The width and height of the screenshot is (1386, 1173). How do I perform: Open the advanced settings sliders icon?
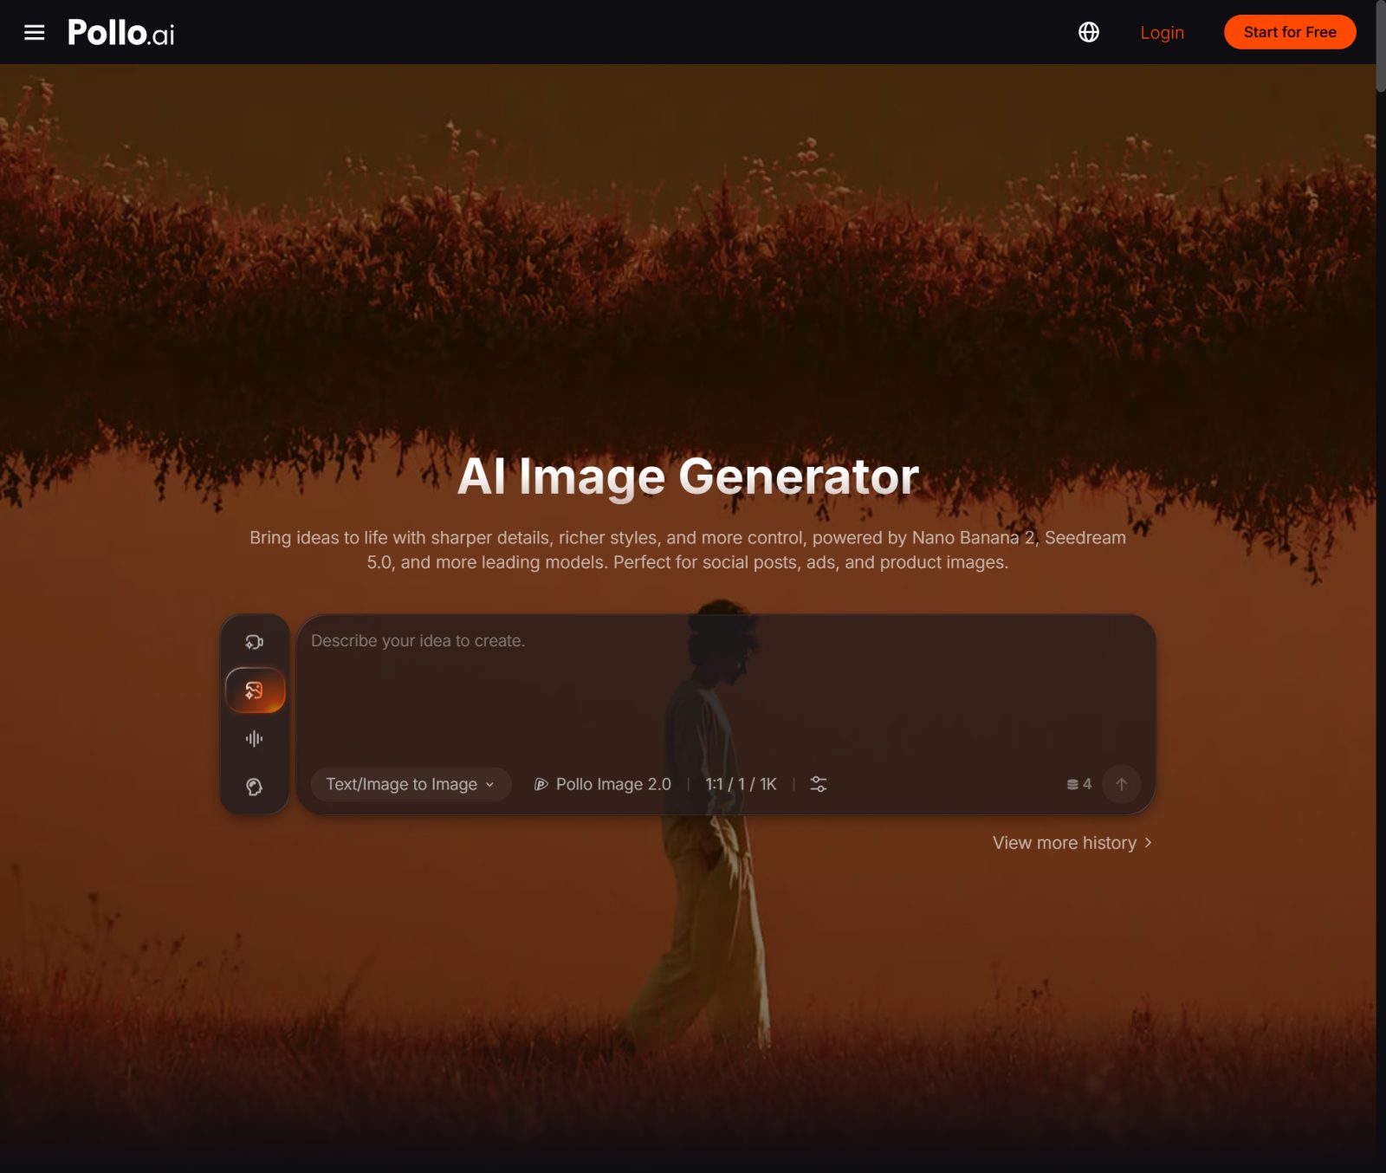818,784
